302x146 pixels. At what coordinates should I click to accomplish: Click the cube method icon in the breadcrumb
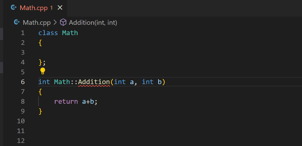pyautogui.click(x=63, y=22)
